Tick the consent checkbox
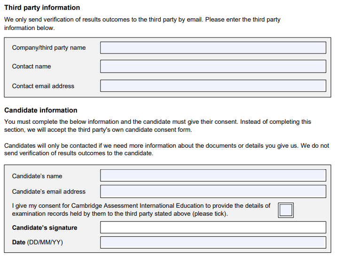Viewport: 337px width, 257px height. (x=286, y=210)
